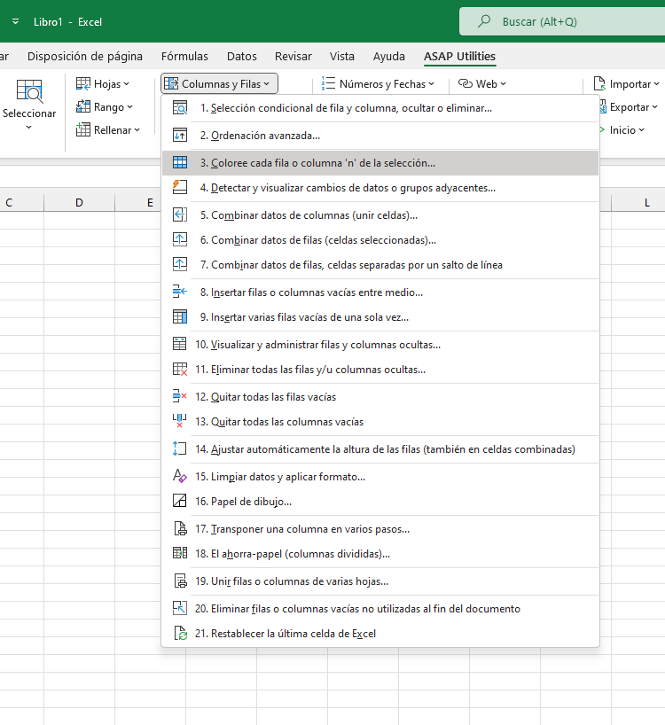
Task: Click the hidden rows manager icon (item 10)
Action: 179,344
